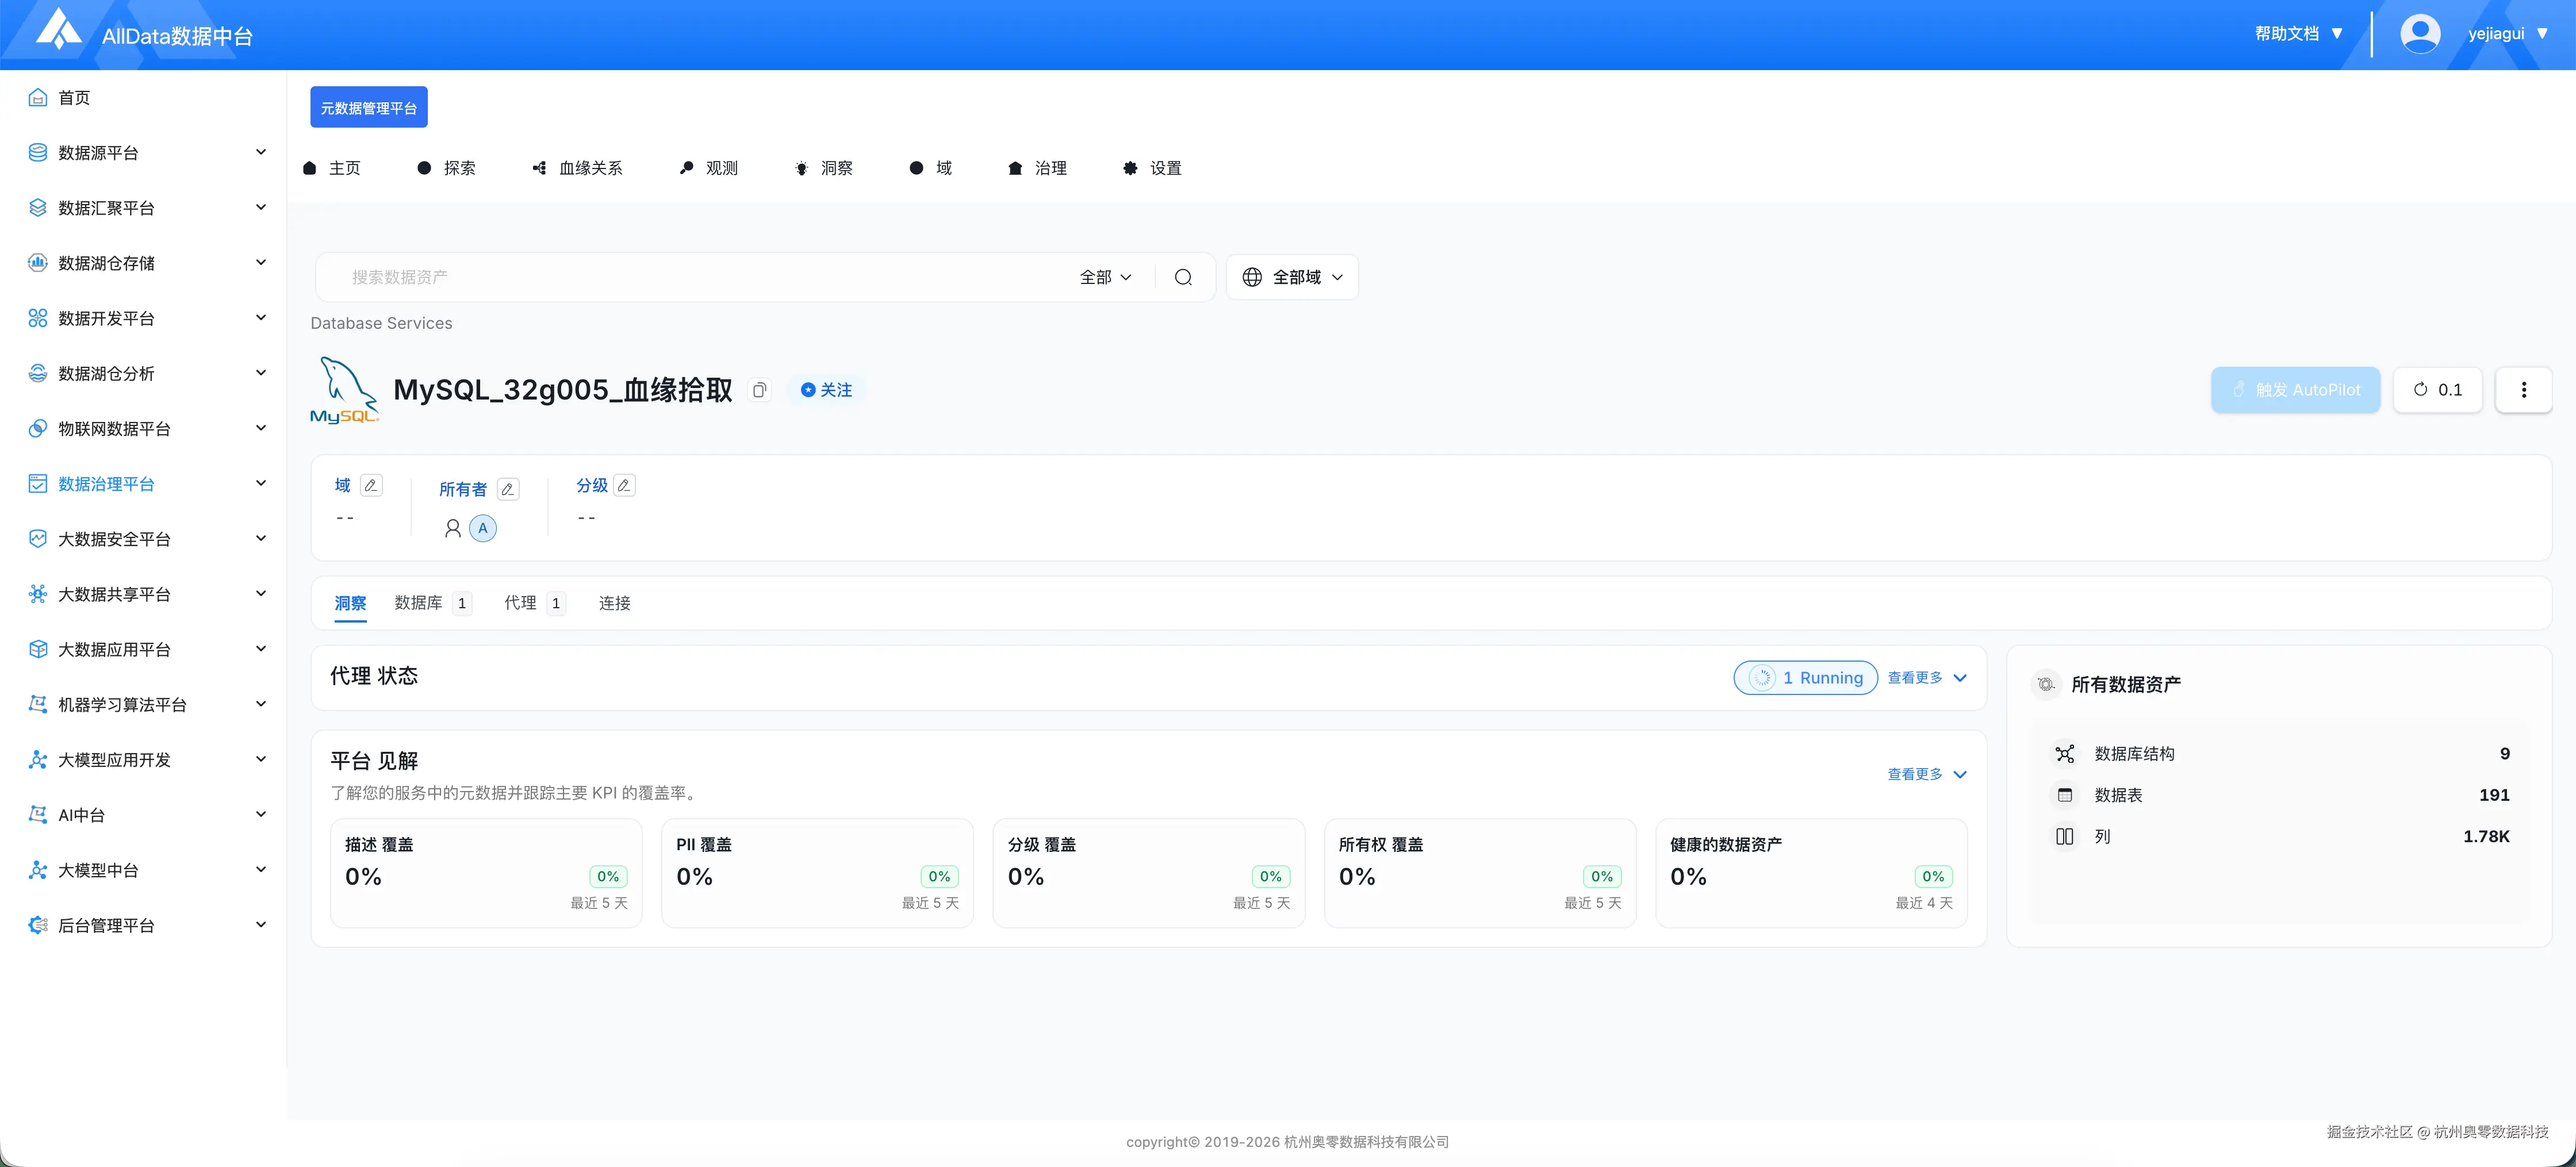Click the 触发 AutoPilot button

(x=2295, y=390)
